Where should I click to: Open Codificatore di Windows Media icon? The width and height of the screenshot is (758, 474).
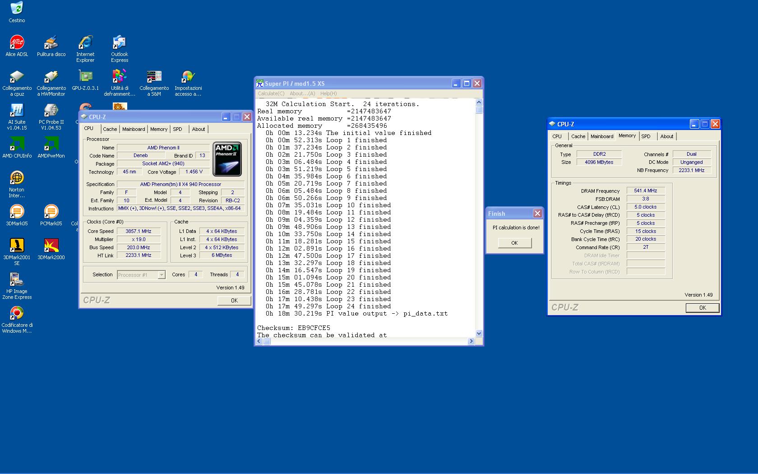17,320
